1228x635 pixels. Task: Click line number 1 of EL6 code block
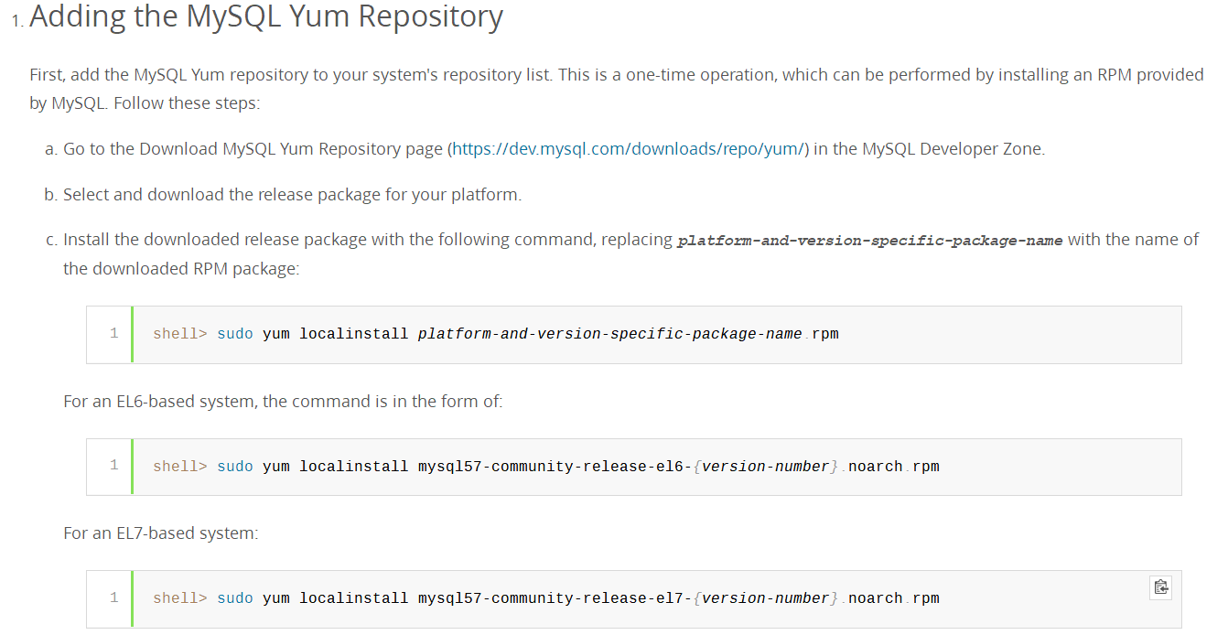tap(113, 466)
